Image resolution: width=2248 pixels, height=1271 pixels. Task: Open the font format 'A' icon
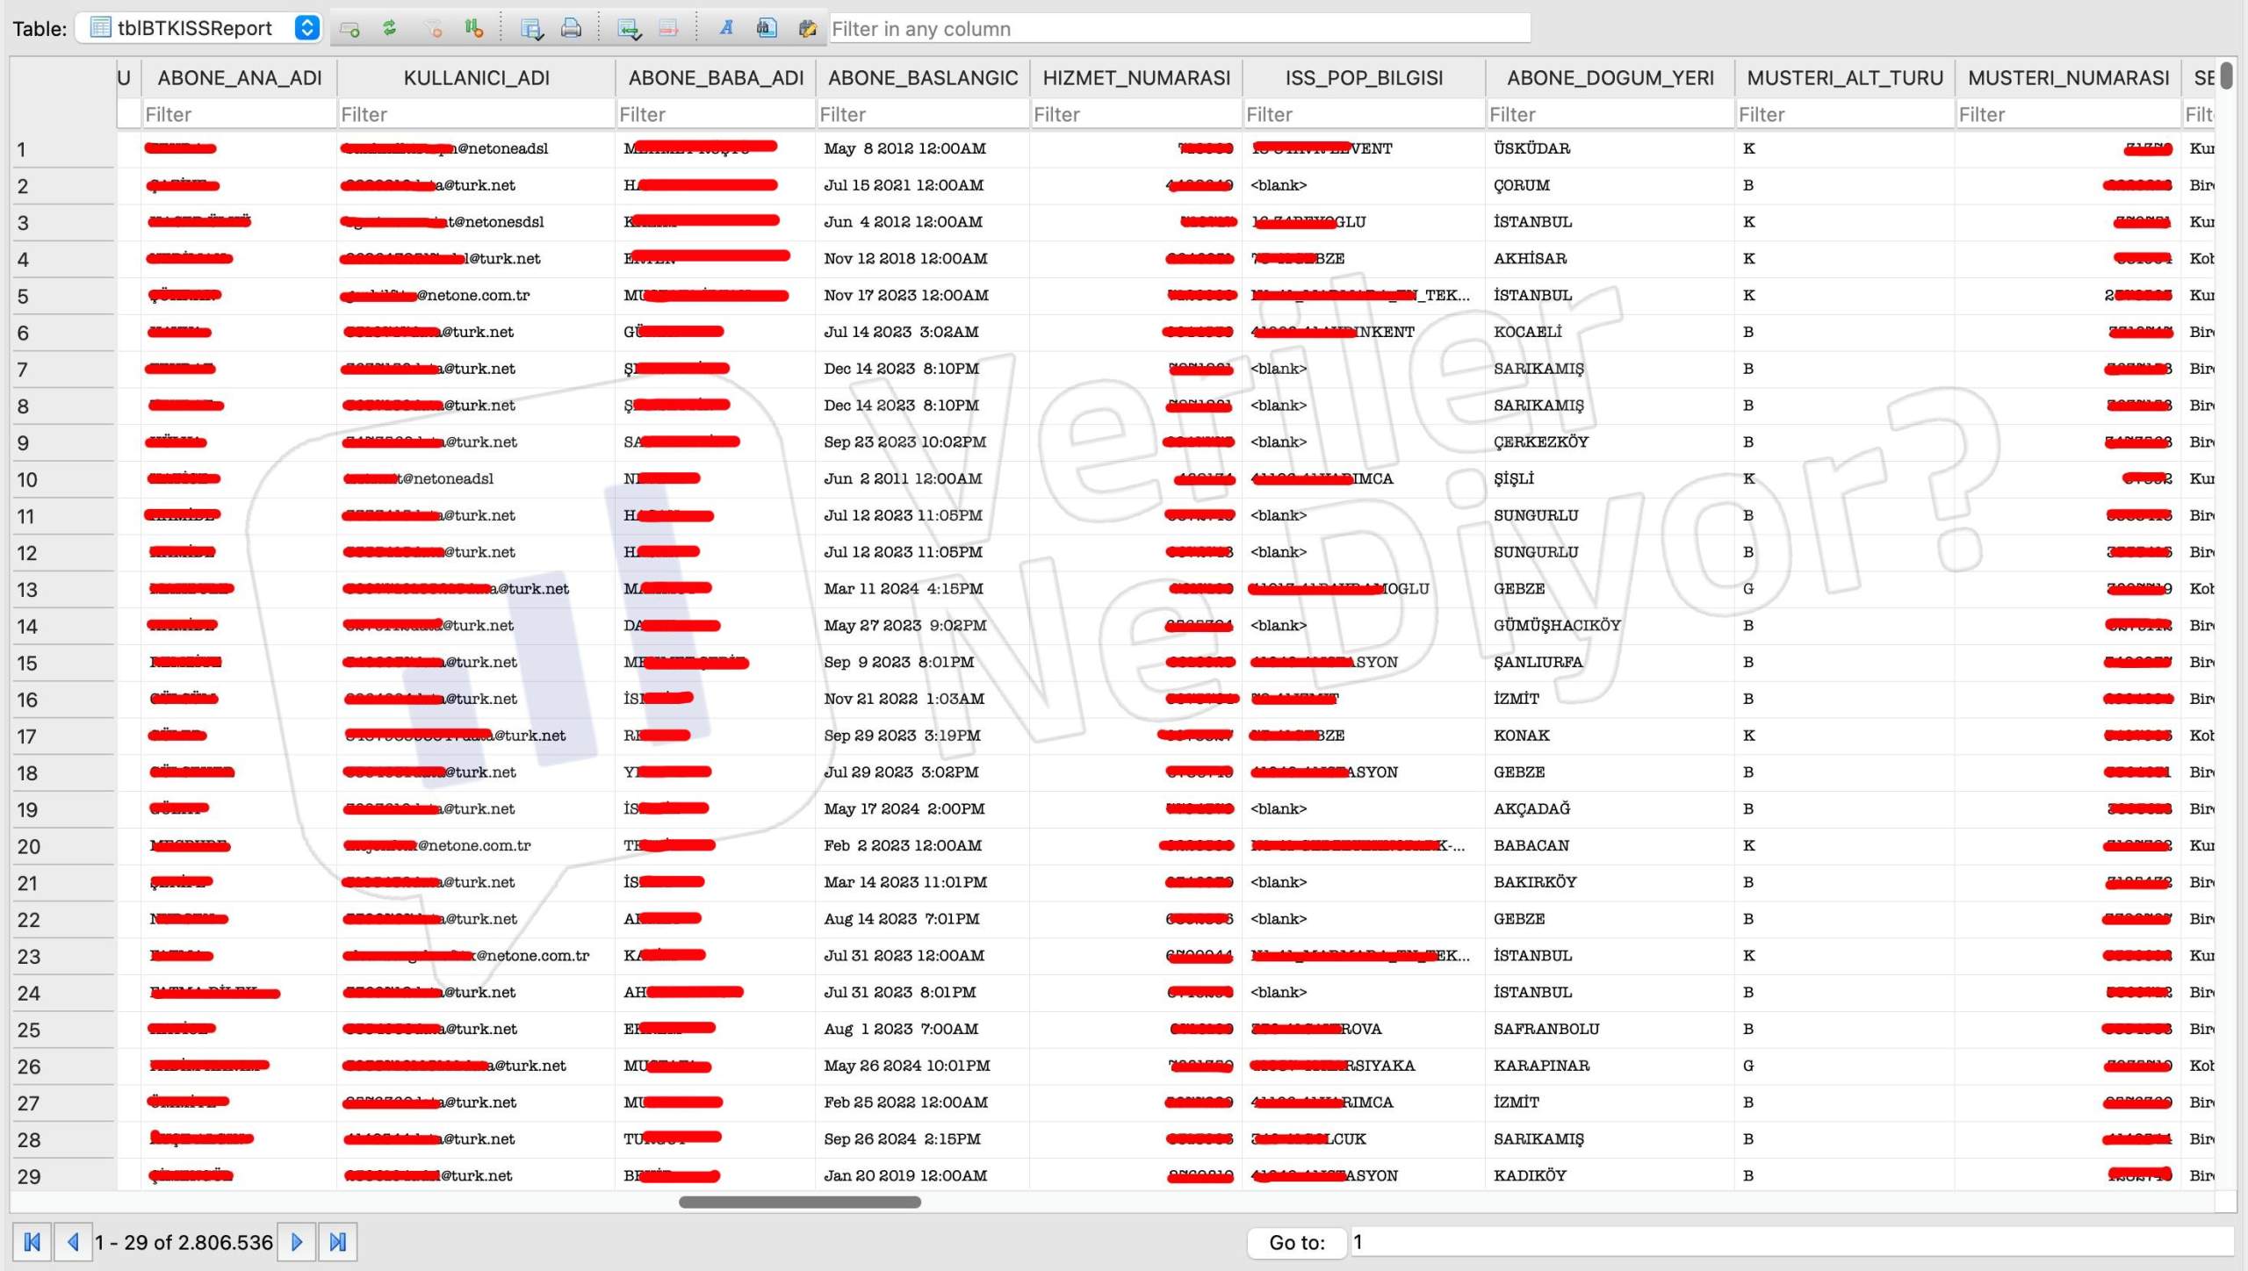coord(725,28)
